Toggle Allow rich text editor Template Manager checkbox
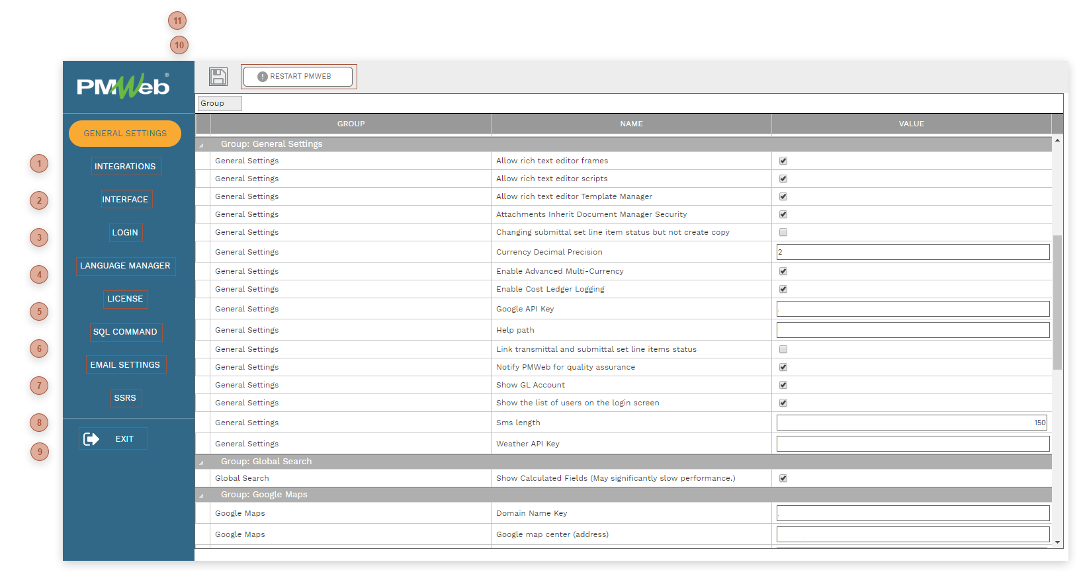Viewport: 1081px width, 576px height. click(x=783, y=196)
